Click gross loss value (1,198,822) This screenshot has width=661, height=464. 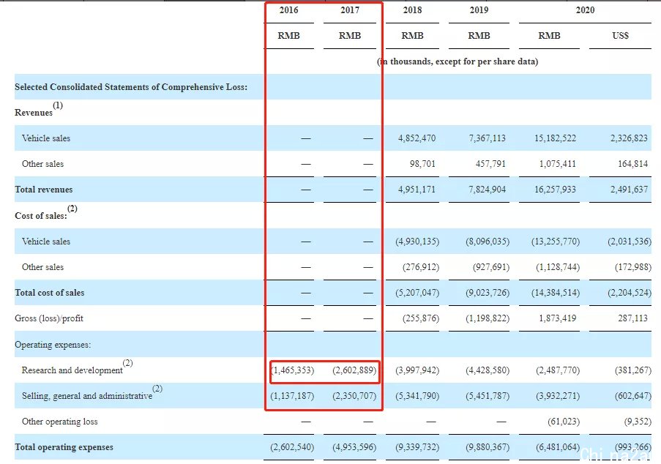(x=488, y=318)
